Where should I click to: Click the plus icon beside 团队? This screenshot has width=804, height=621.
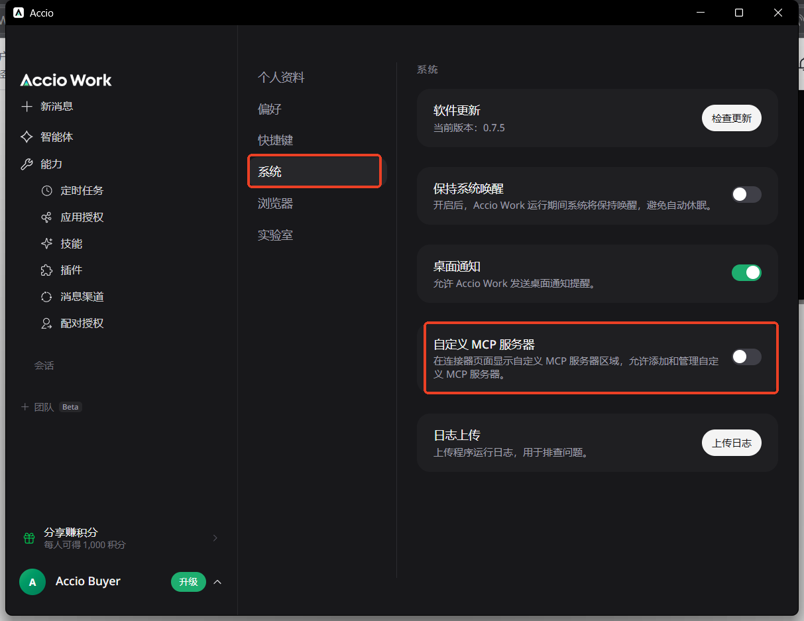[25, 407]
